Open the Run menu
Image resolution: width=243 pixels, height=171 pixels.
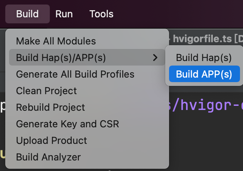point(64,14)
